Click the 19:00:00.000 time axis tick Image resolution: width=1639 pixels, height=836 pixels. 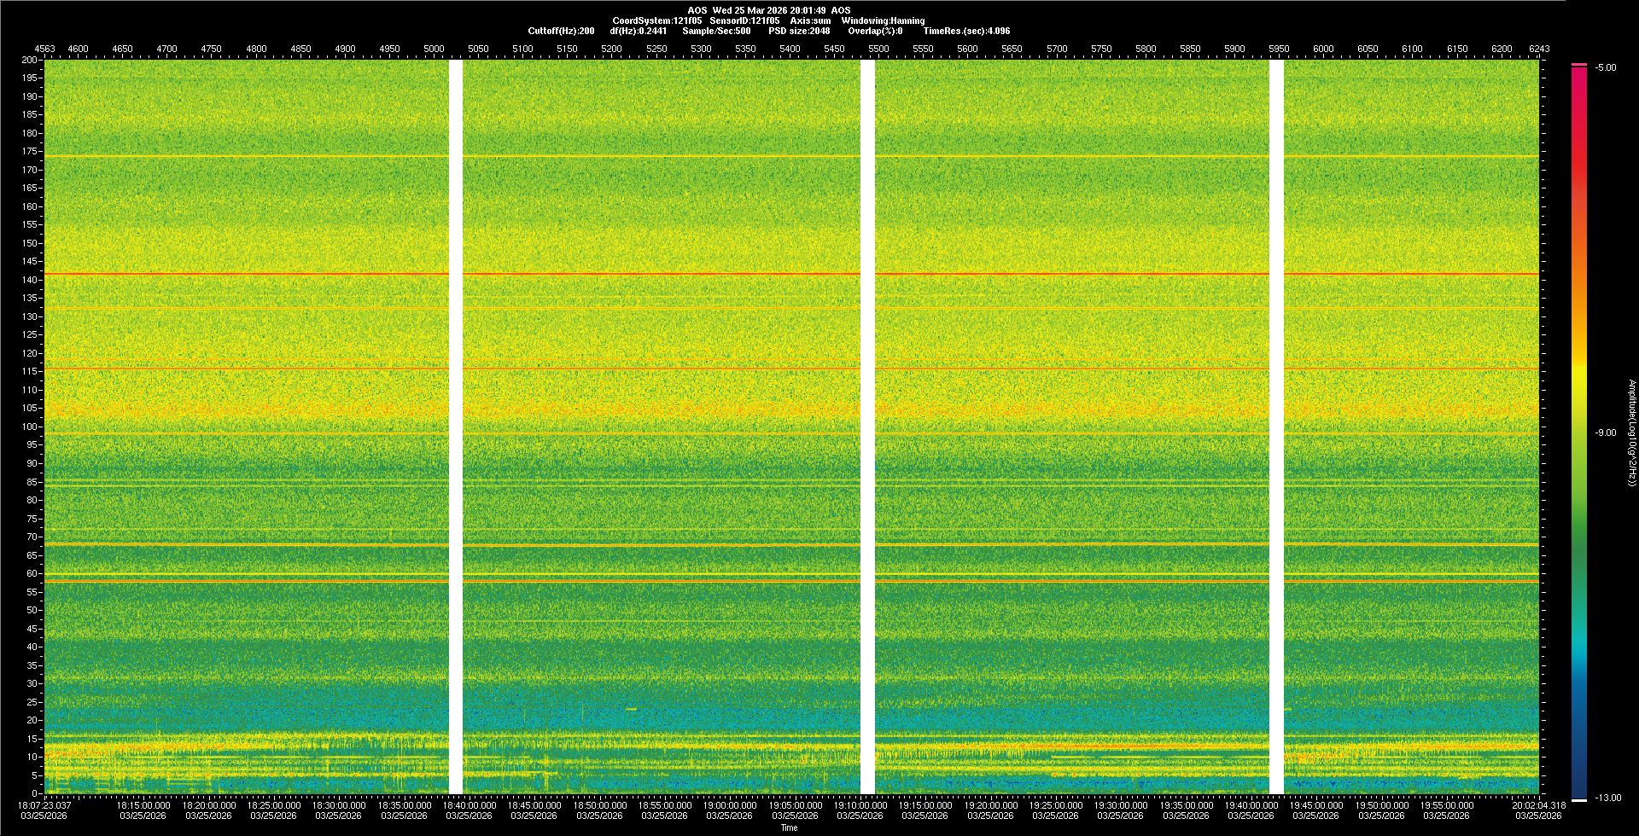click(730, 805)
